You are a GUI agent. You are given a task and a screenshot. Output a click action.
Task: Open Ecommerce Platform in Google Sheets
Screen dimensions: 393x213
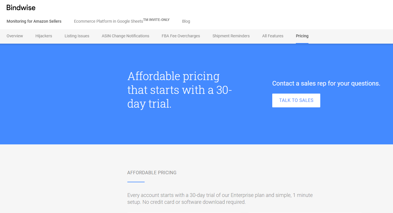pos(108,21)
